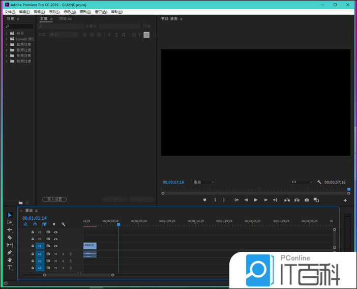Image resolution: width=357 pixels, height=289 pixels.
Task: Click the 导入设置 button
Action: click(x=54, y=199)
